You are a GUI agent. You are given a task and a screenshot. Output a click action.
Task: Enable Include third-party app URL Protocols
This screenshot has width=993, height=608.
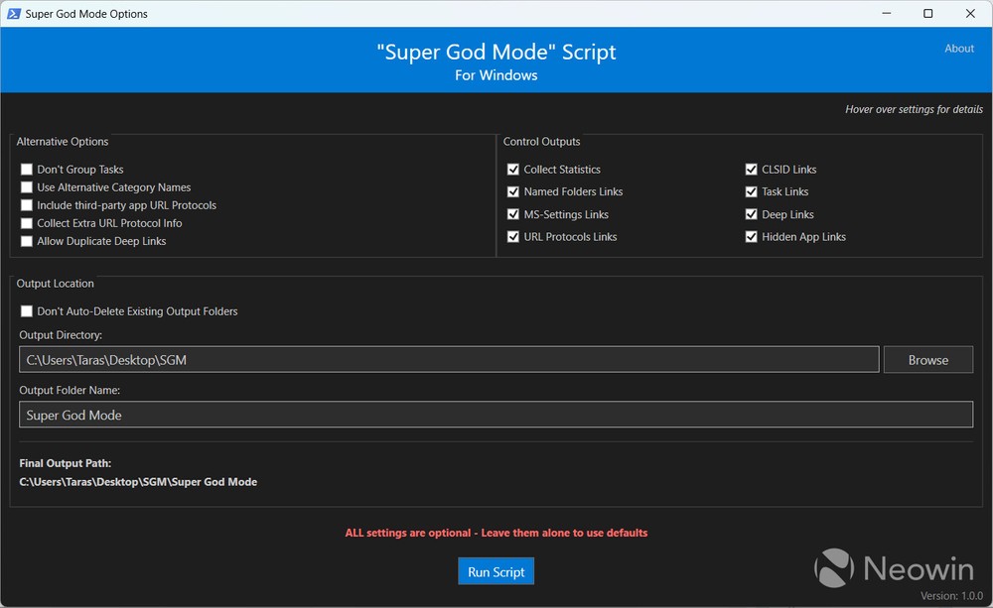(27, 205)
